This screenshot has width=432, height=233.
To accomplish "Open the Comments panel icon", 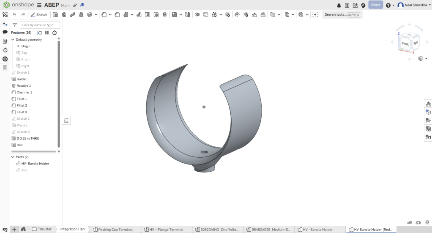I will pyautogui.click(x=5, y=32).
